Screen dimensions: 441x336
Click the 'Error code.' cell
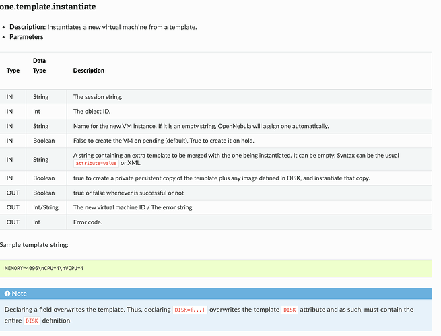point(88,222)
